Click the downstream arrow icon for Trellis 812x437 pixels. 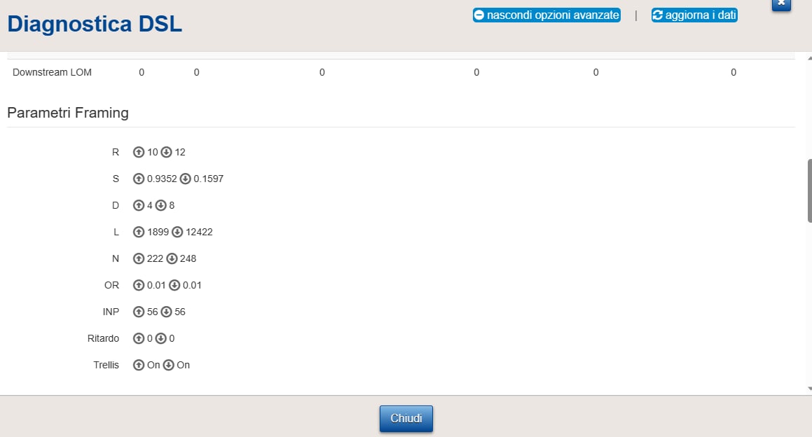pos(169,365)
